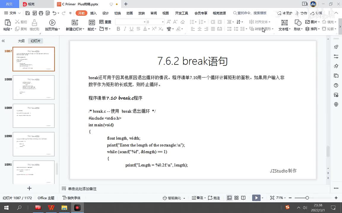Align text left in the ribbon
This screenshot has height=213, width=342.
[193, 29]
